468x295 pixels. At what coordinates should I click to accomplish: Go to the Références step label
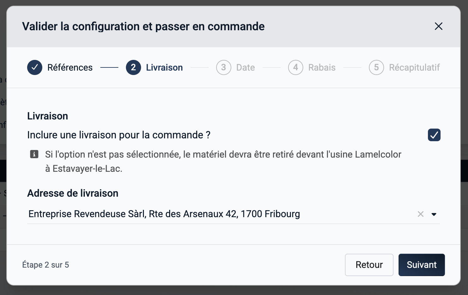70,67
